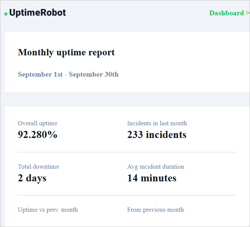This screenshot has width=250, height=227.
Task: Select the 2 days downtime value
Action: 32,178
